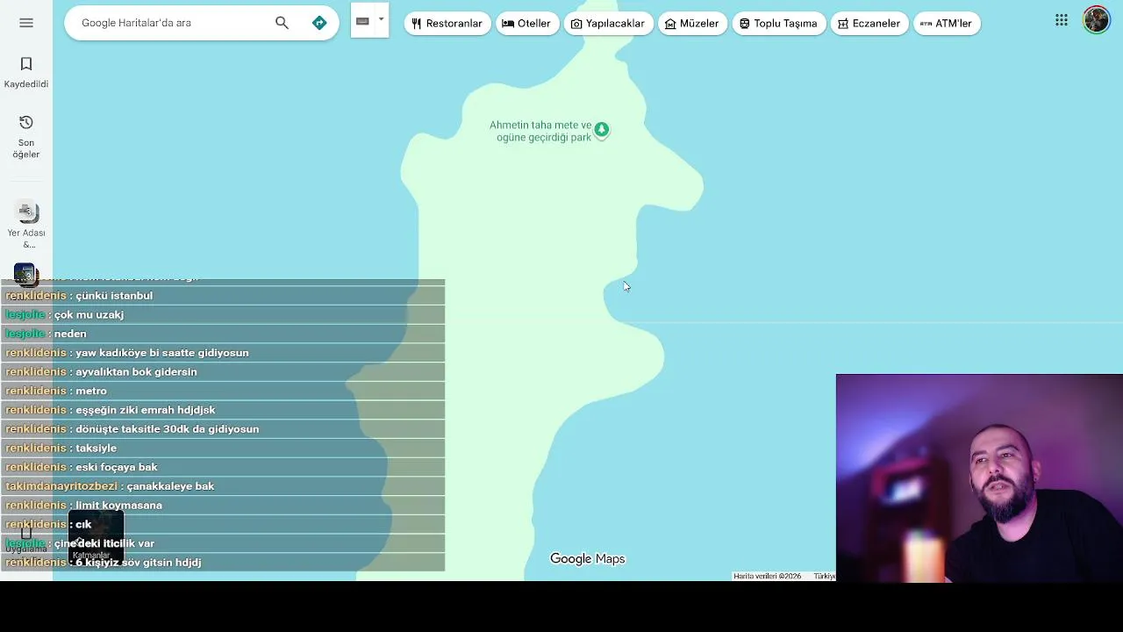This screenshot has height=632, width=1123.
Task: Show ATM'ler on the map
Action: pyautogui.click(x=947, y=24)
